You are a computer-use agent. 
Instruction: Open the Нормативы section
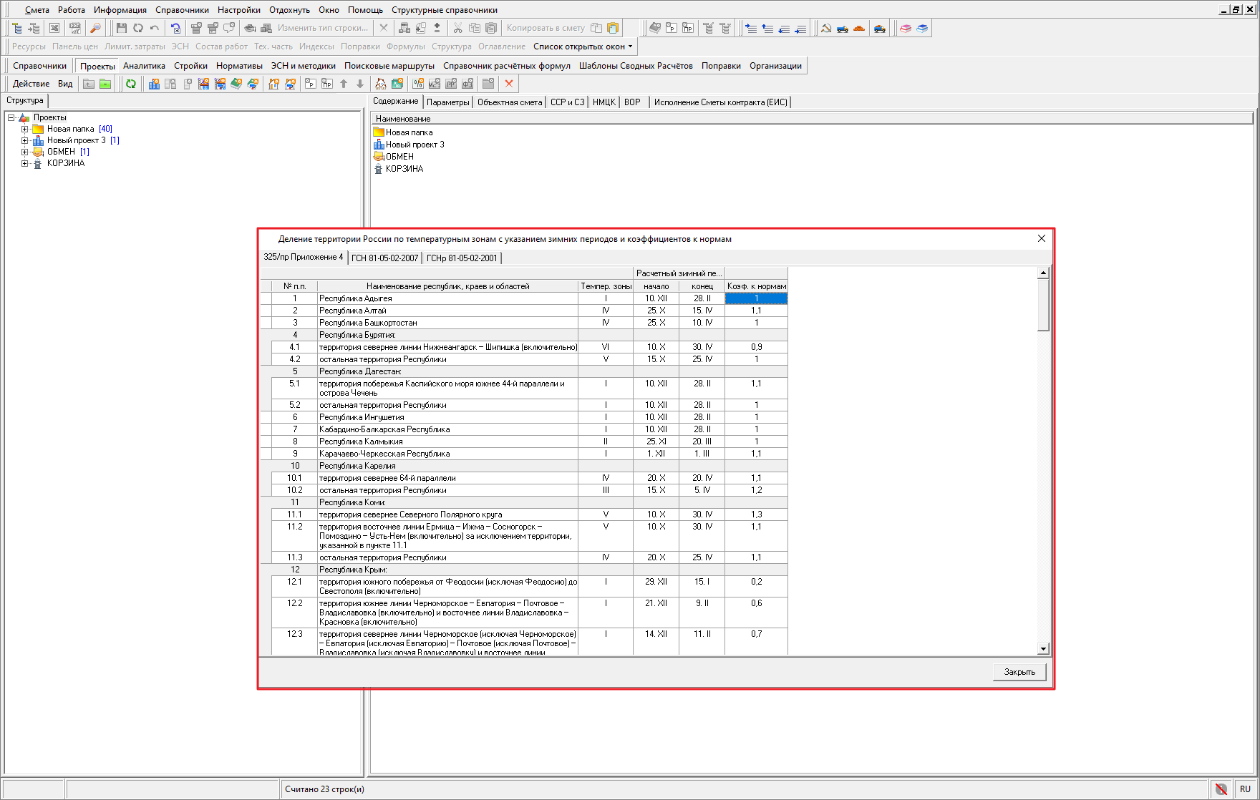[x=239, y=66]
